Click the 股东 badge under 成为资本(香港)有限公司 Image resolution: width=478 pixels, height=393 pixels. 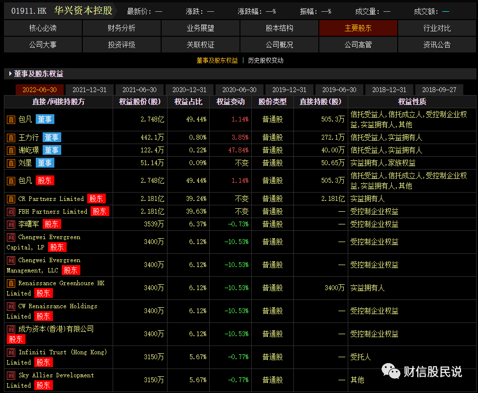tap(16, 339)
